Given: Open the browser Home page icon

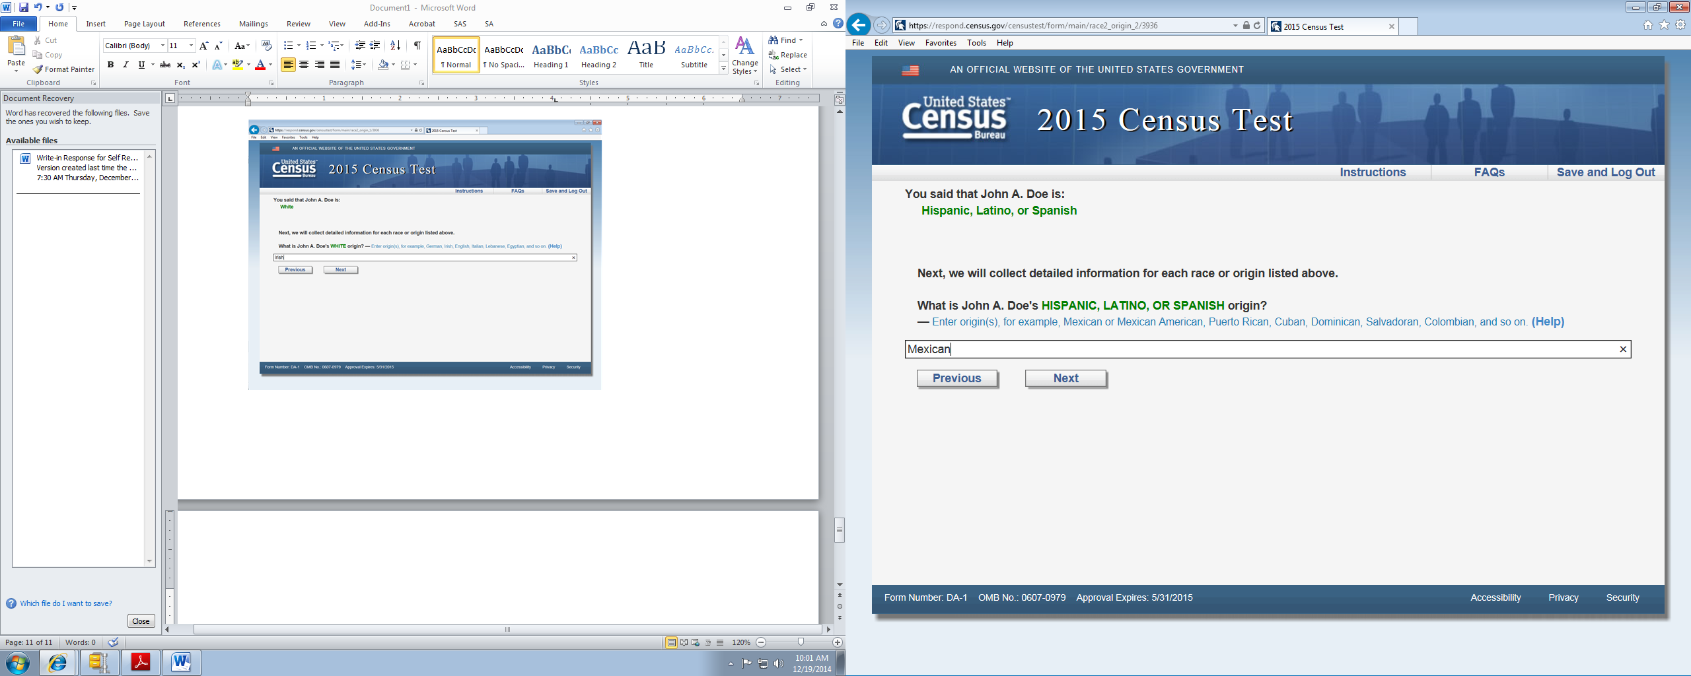Looking at the screenshot, I should tap(1648, 25).
